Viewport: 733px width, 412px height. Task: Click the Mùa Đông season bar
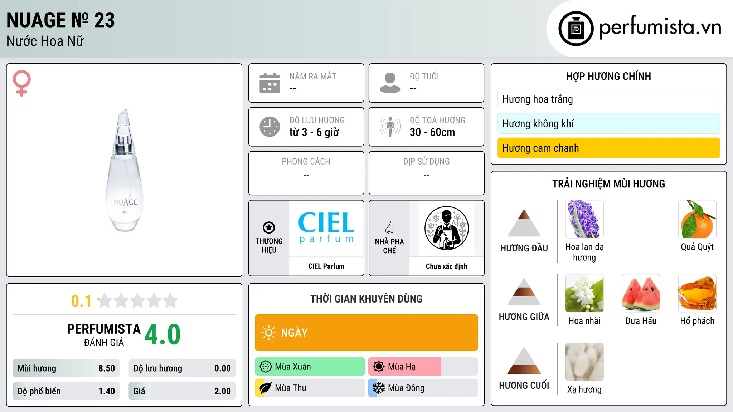[423, 388]
